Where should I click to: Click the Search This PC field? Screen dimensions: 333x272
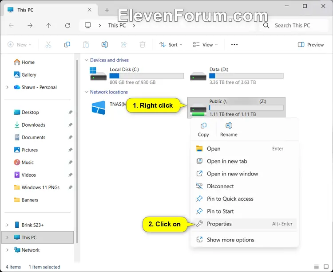tap(294, 26)
